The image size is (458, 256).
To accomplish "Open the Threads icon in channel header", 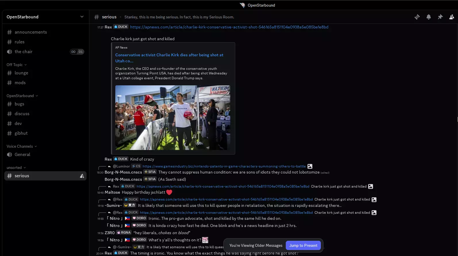I will [417, 17].
